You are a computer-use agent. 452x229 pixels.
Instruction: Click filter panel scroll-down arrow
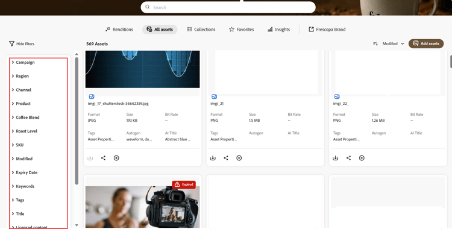click(77, 225)
